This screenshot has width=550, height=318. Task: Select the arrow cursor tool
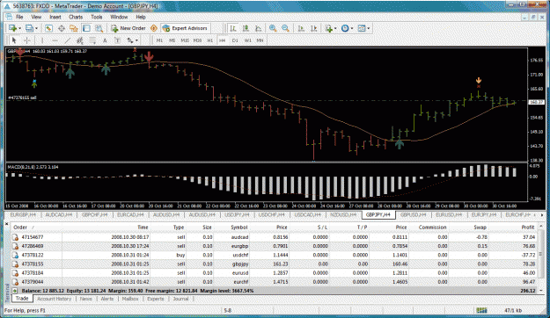tap(14, 40)
